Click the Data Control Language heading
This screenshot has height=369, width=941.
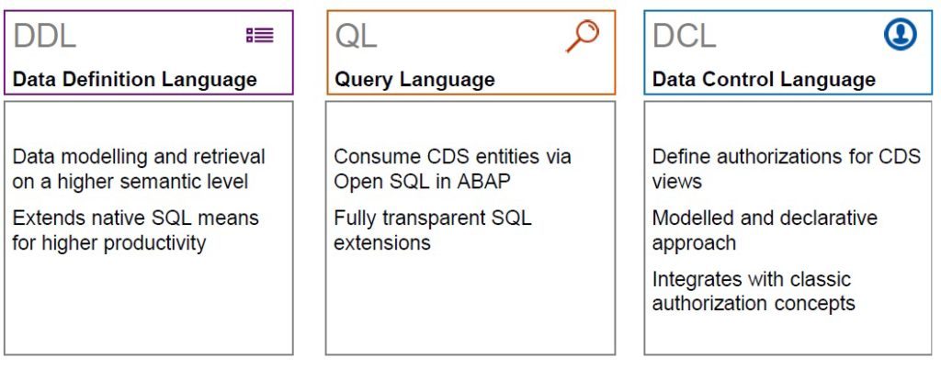tap(764, 79)
